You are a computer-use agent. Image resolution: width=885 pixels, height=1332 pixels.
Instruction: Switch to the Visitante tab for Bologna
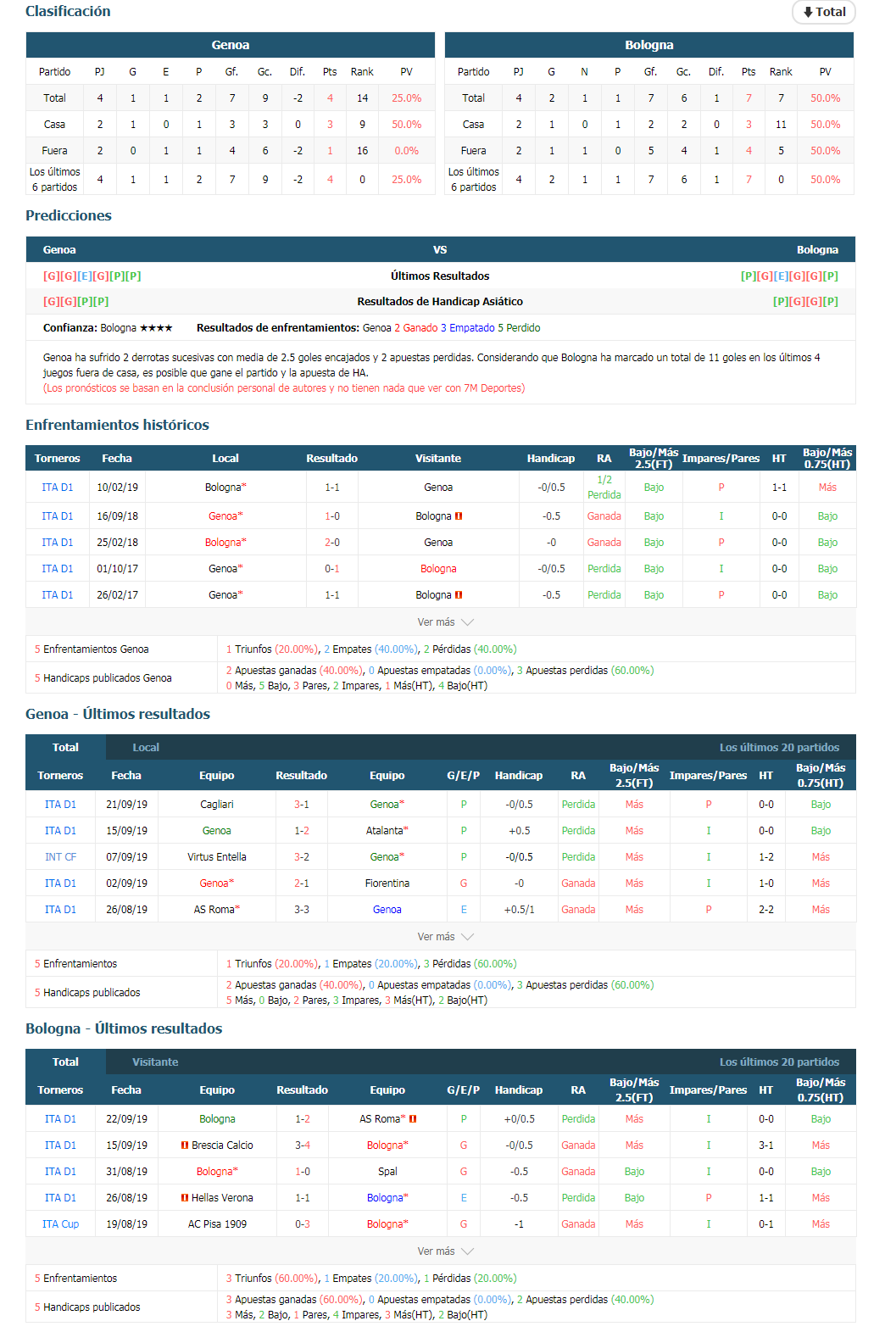(x=155, y=1062)
